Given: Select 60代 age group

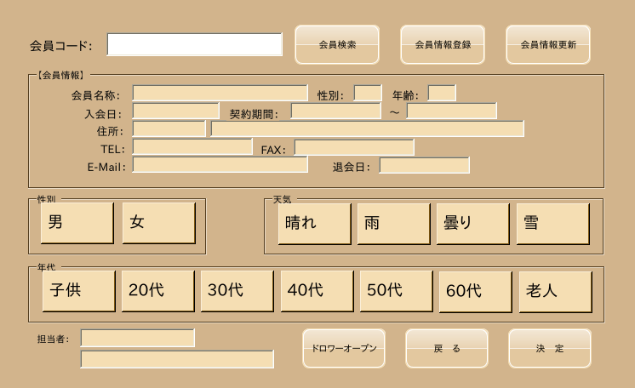Looking at the screenshot, I should pyautogui.click(x=476, y=292).
